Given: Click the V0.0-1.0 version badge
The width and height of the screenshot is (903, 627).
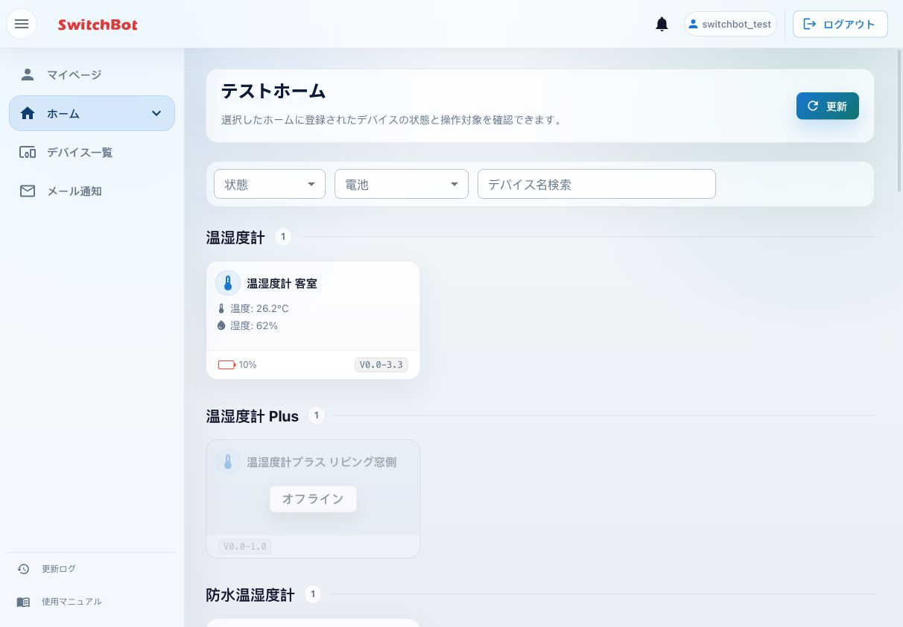Looking at the screenshot, I should tap(245, 547).
